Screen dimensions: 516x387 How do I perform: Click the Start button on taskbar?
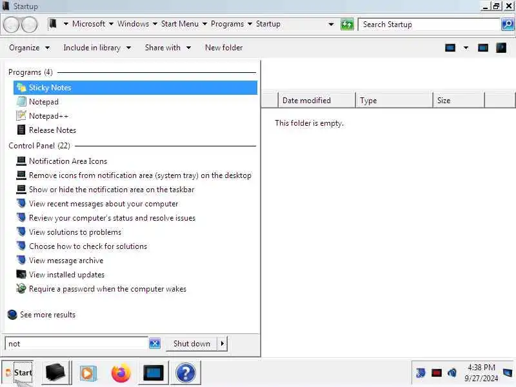[17, 373]
